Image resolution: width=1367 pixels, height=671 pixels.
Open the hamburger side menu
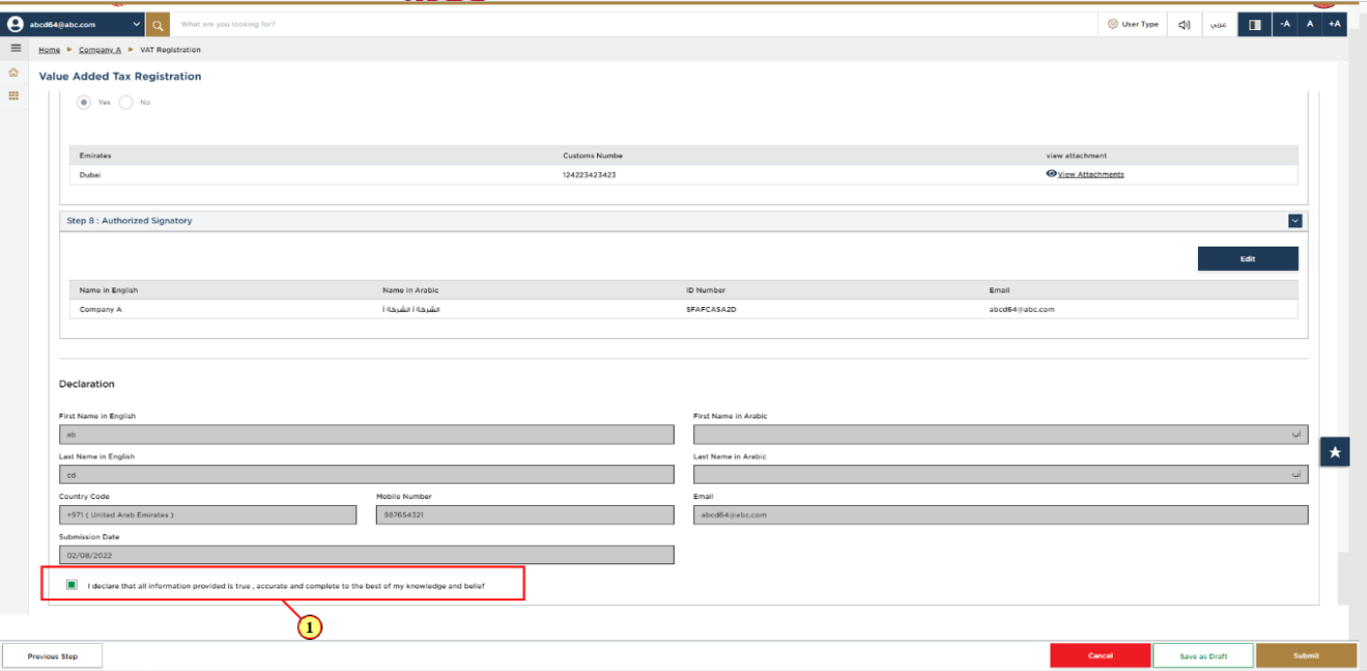[x=16, y=49]
